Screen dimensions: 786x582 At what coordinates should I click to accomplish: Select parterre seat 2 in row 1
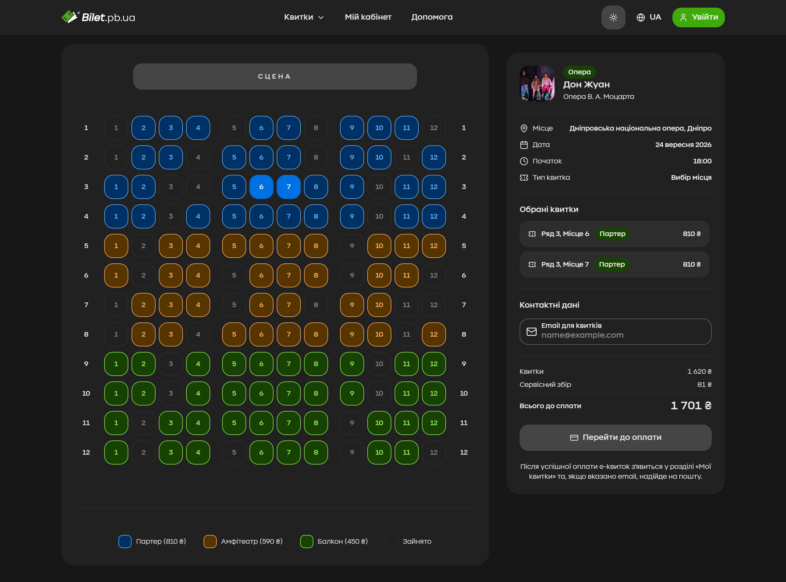click(143, 128)
